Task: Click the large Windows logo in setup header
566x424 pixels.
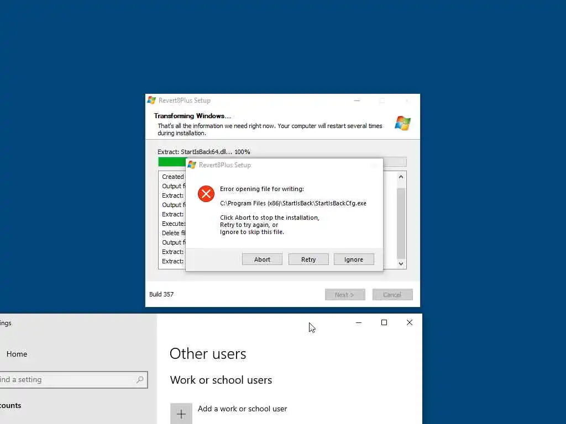Action: (x=402, y=123)
